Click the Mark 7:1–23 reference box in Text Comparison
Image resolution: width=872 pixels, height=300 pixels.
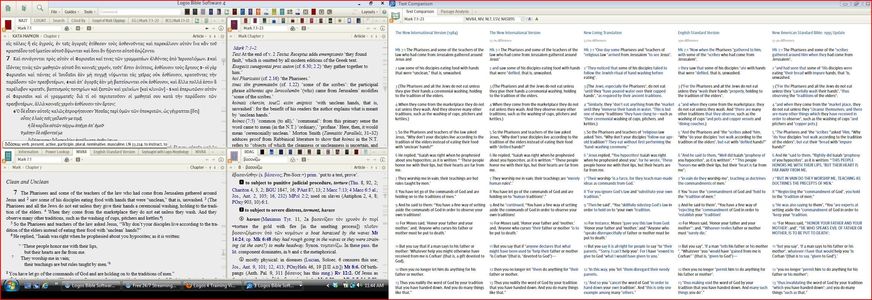point(433,19)
